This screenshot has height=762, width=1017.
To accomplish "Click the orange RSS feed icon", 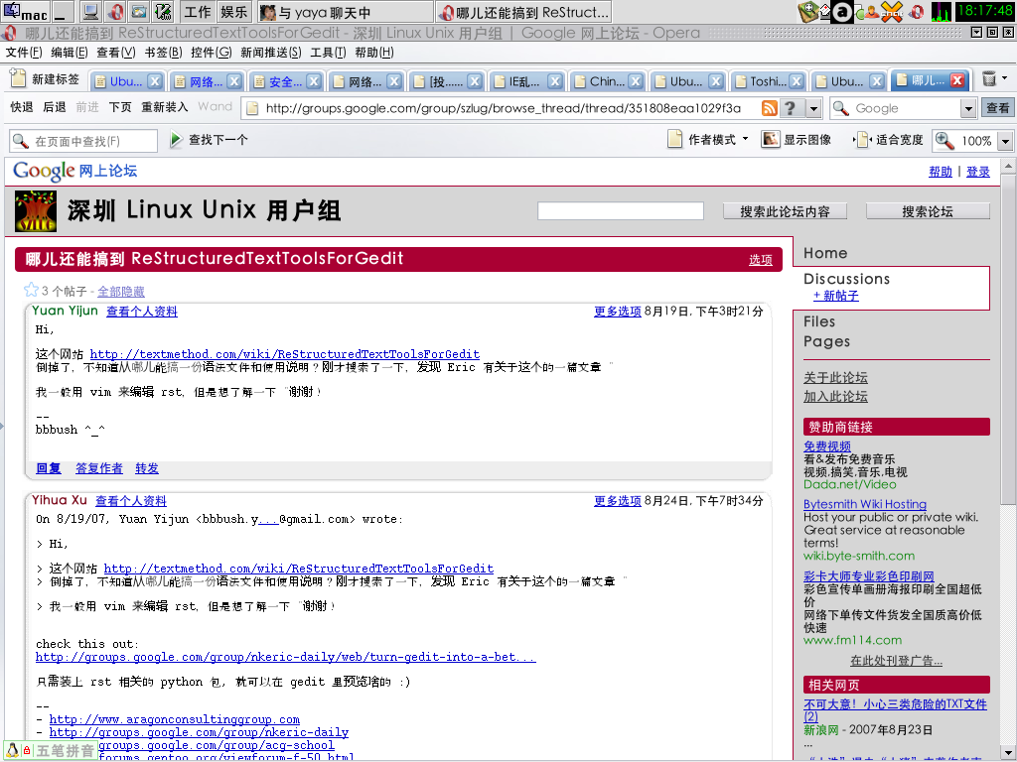I will click(770, 108).
